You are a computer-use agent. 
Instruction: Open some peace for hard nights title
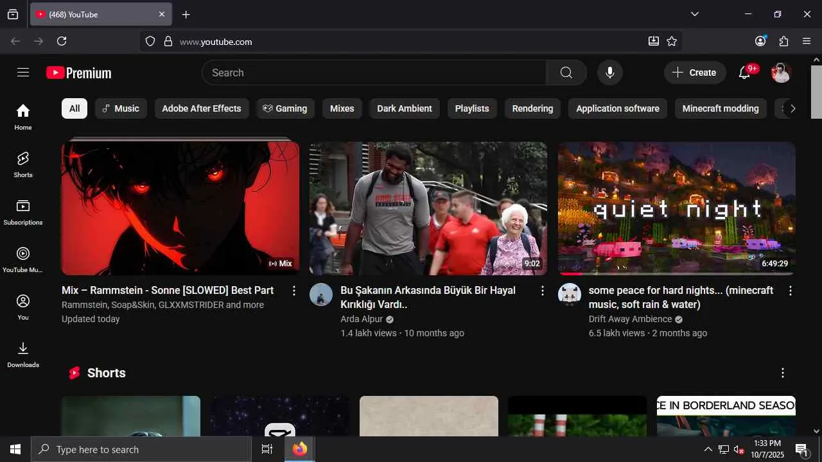(681, 298)
